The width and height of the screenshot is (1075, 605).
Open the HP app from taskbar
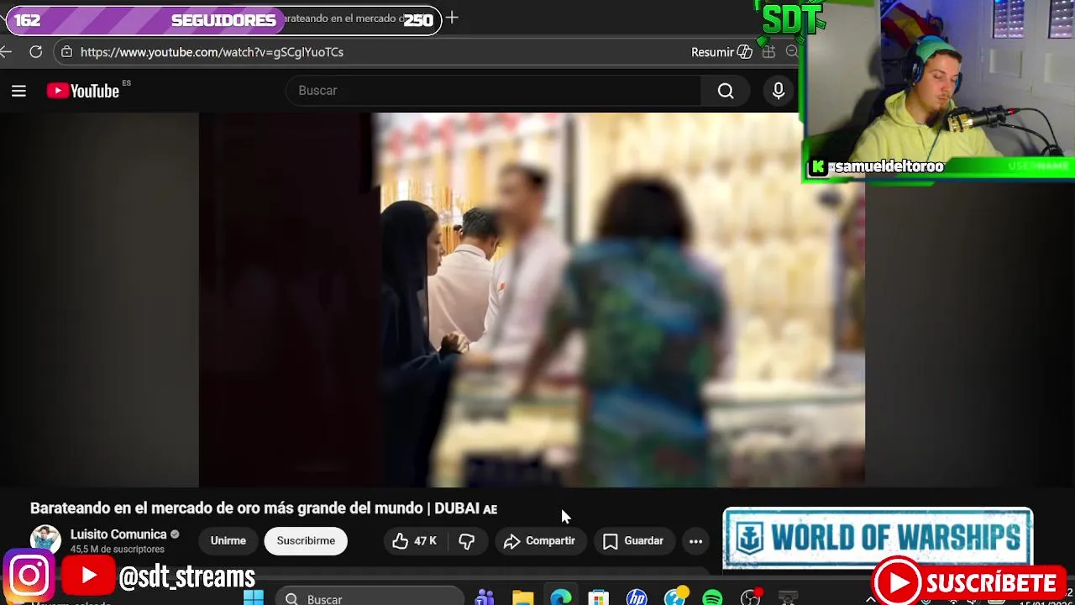coord(637,598)
